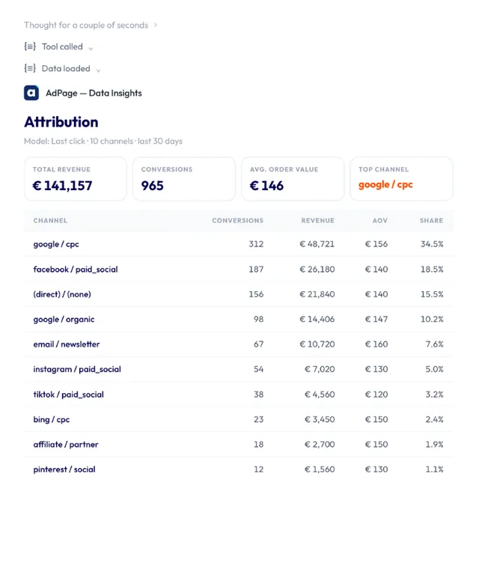Select the pinterest / social row
The height and width of the screenshot is (584, 479).
point(239,469)
